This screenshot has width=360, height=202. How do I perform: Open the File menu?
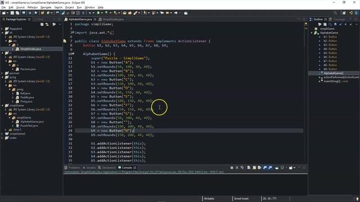point(4,7)
